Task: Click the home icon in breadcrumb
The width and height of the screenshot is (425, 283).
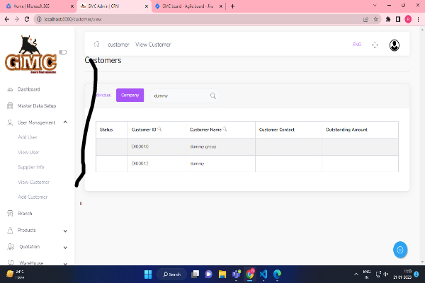Action: click(x=96, y=45)
